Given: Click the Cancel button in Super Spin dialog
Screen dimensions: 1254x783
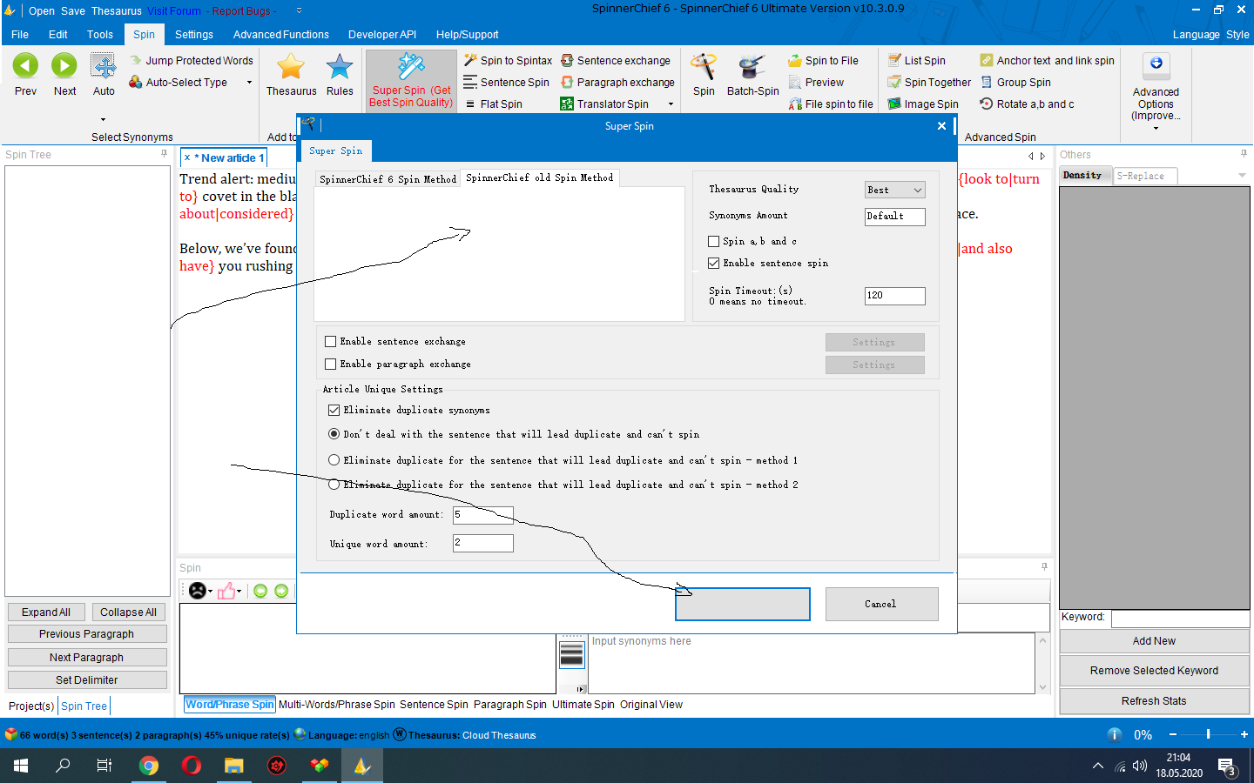Looking at the screenshot, I should [880, 604].
